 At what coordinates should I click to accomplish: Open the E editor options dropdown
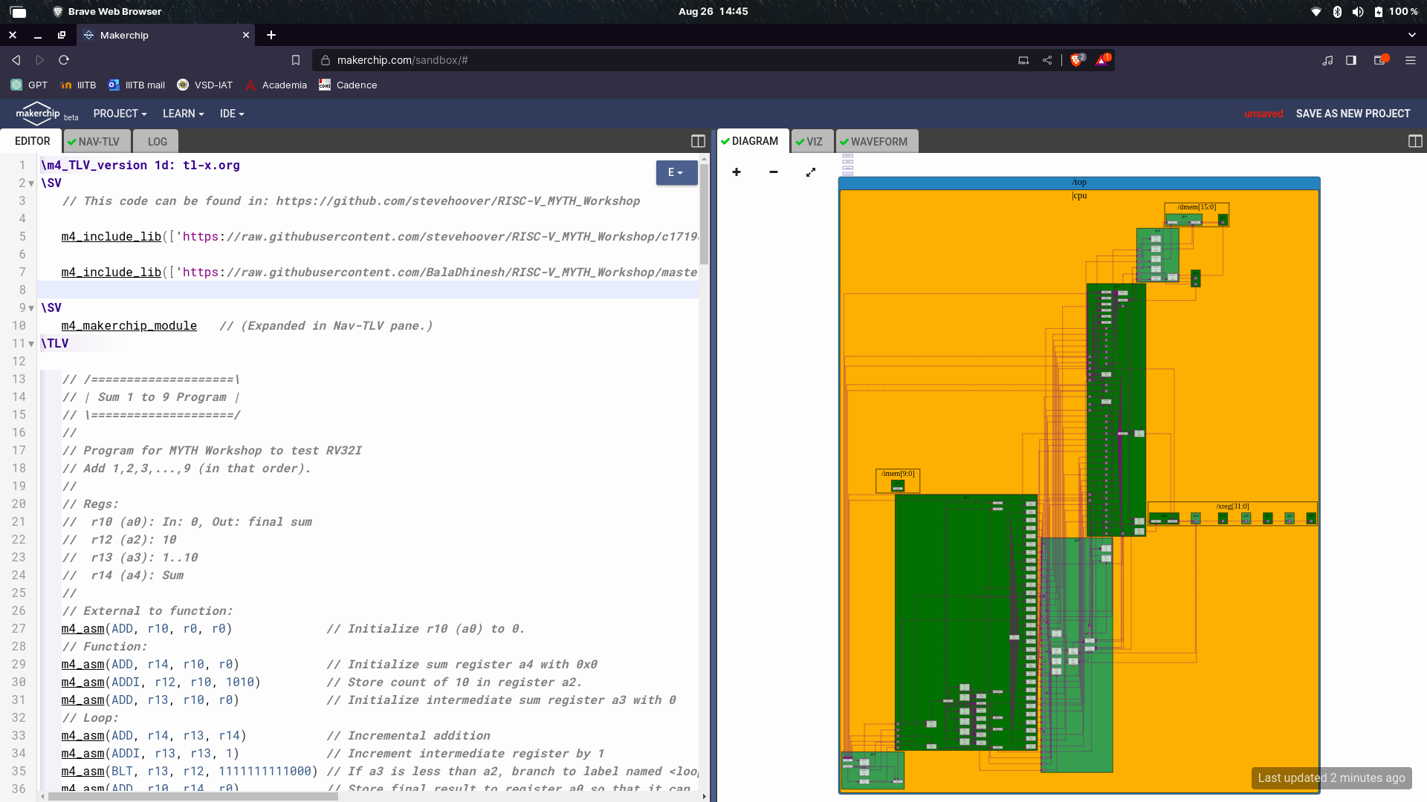tap(676, 172)
